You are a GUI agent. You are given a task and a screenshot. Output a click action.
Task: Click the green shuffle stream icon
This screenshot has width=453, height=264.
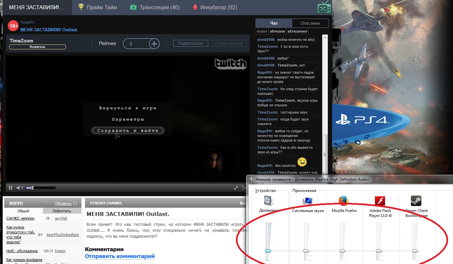point(324,8)
